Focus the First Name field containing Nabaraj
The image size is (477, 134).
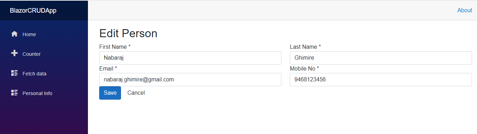(190, 58)
